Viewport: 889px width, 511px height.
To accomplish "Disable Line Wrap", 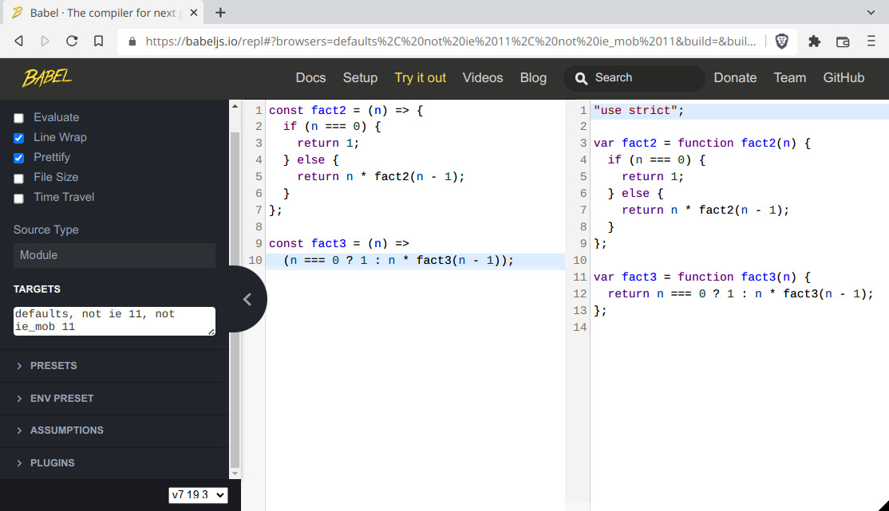I will pos(20,137).
